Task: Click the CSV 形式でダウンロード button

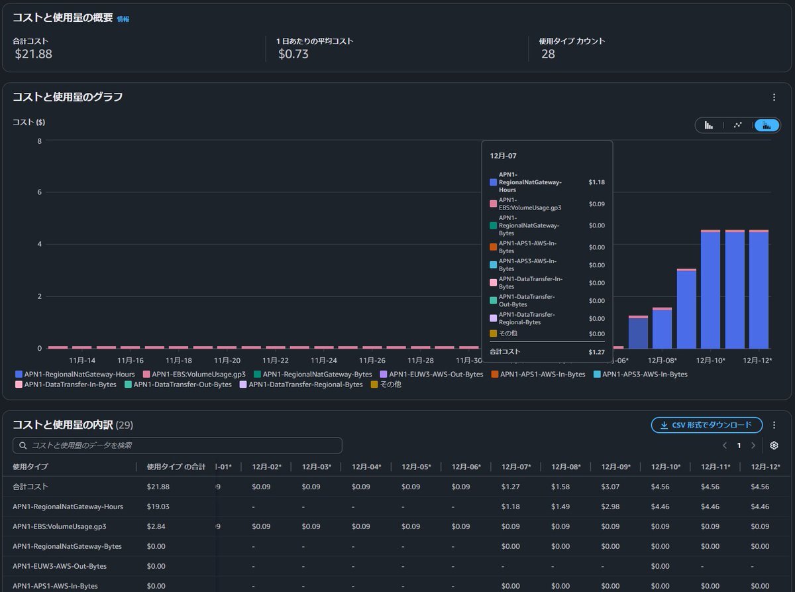Action: (x=707, y=425)
